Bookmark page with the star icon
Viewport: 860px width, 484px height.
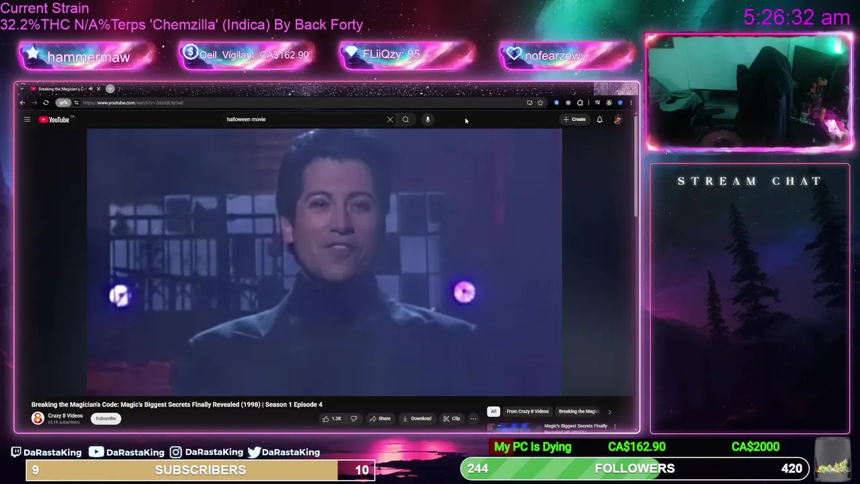(540, 103)
